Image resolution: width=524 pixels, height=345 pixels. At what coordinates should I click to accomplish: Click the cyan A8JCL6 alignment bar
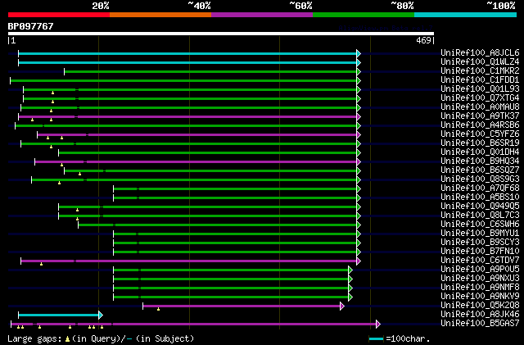click(x=187, y=53)
